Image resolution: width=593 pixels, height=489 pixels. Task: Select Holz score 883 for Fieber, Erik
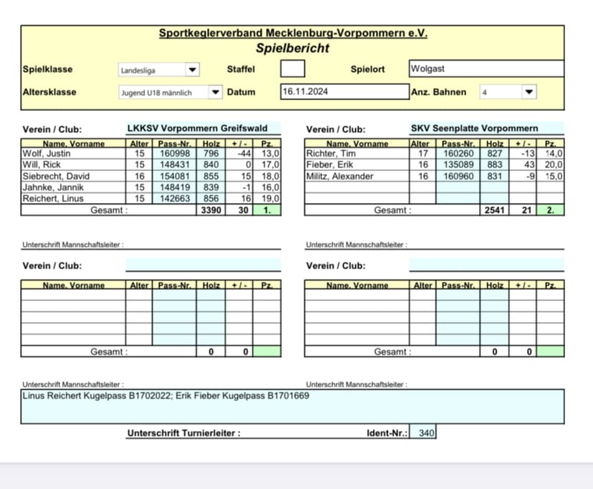[x=494, y=164]
